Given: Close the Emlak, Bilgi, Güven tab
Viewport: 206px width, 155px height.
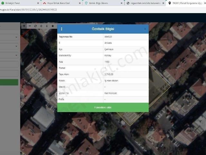Looking at the screenshot, I should coord(121,3).
